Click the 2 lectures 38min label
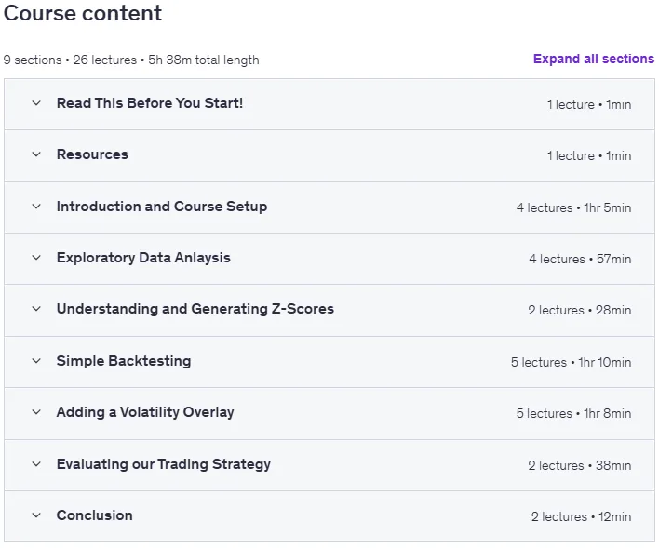Viewport: 659px width, 548px height. point(580,465)
